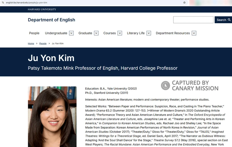This screenshot has height=147, width=232.
Task: Go to Department of English homepage
Action: point(52,20)
